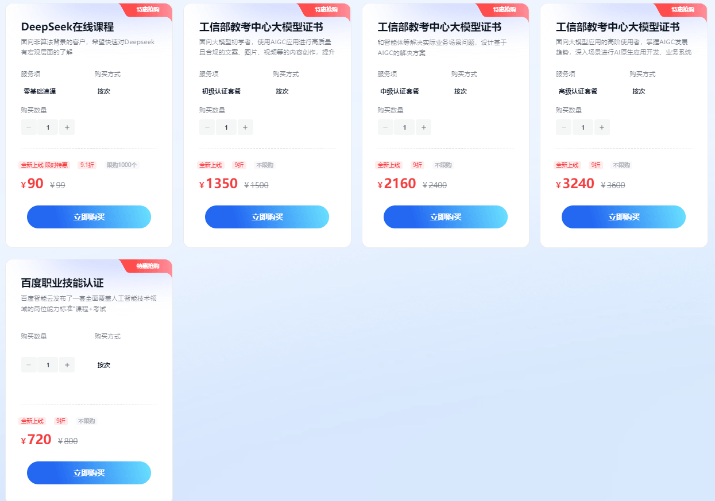Choose 按次 purchase method on 百度职业技能认证
Screen dimensions: 715x501
104,365
